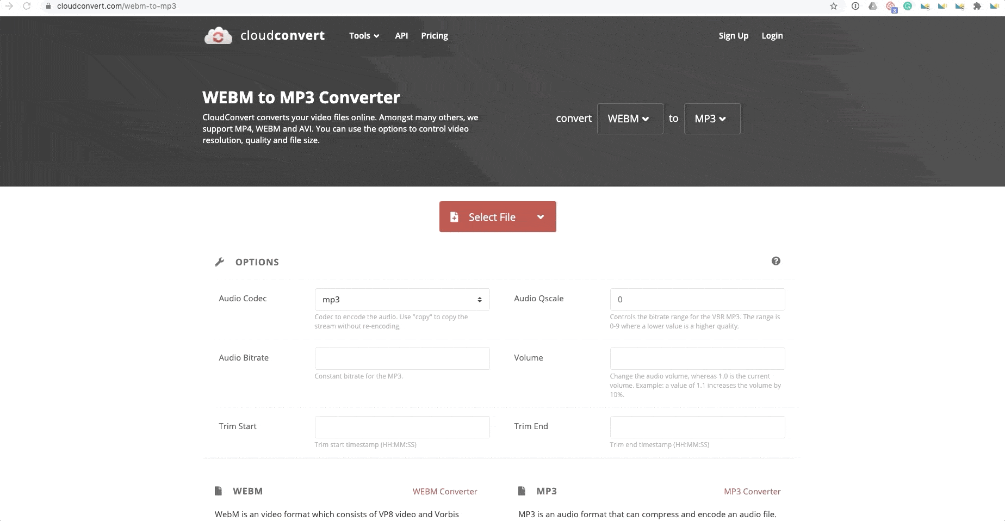Click the 'Trim Start' label
Viewport: 1005px width, 521px height.
238,426
